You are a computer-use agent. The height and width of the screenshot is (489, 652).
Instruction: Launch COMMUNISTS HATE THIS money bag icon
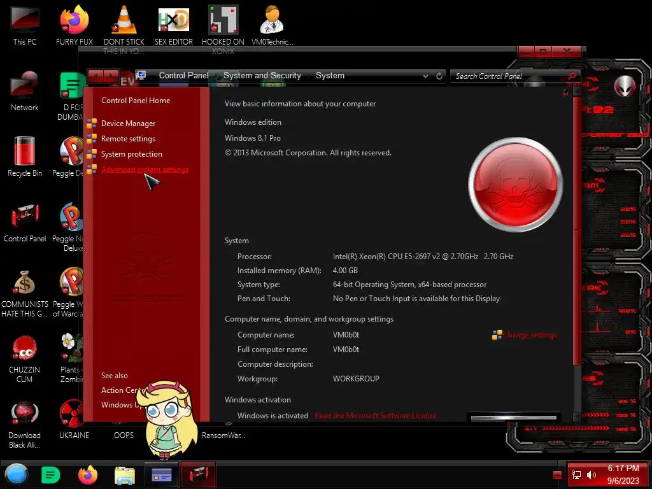pyautogui.click(x=25, y=293)
